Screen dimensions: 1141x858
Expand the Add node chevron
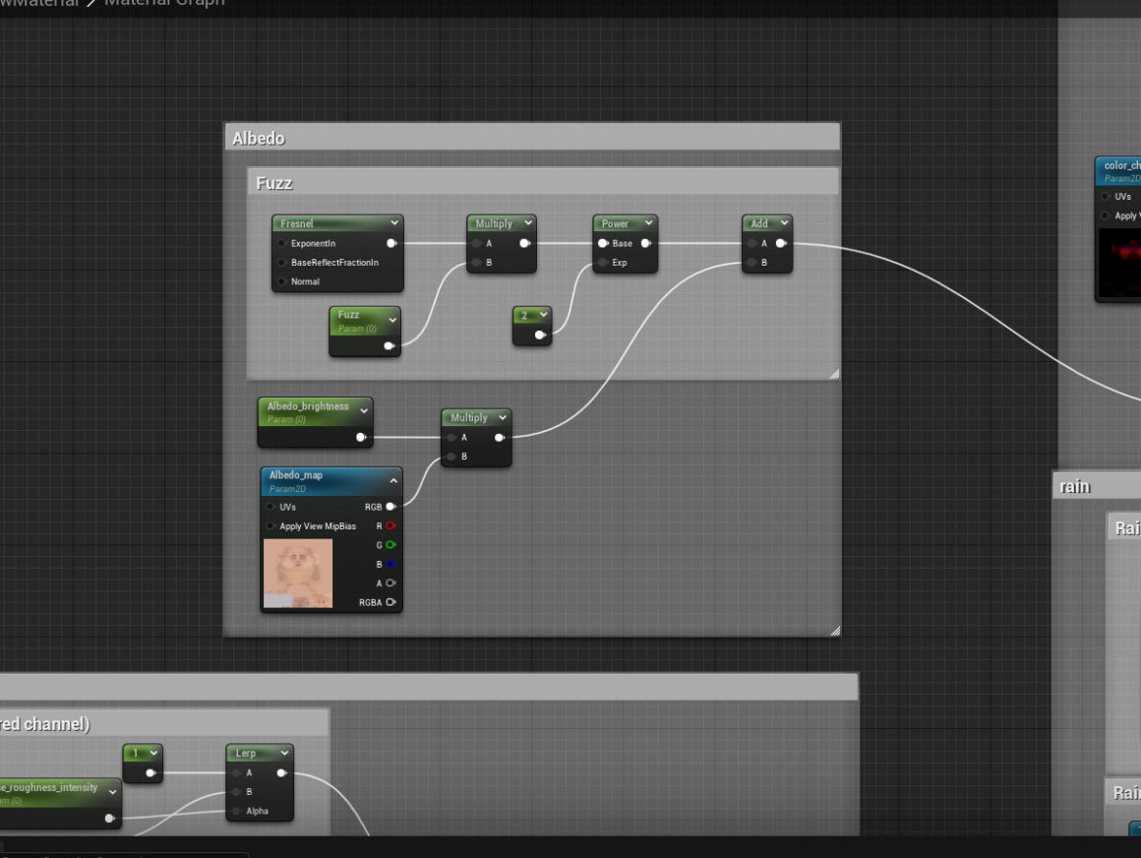(x=784, y=222)
